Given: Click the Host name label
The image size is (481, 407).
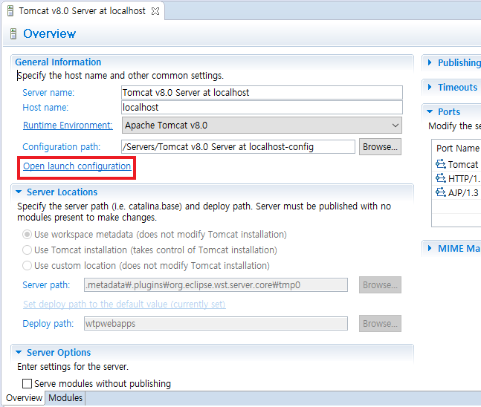Looking at the screenshot, I should pos(45,108).
